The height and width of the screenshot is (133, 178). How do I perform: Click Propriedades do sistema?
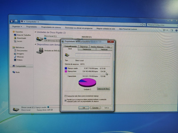[x=51, y=27]
